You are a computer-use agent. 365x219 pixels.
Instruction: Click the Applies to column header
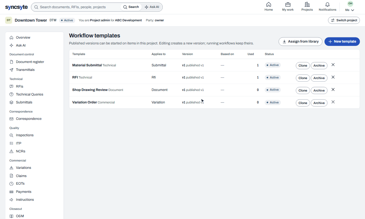[158, 54]
